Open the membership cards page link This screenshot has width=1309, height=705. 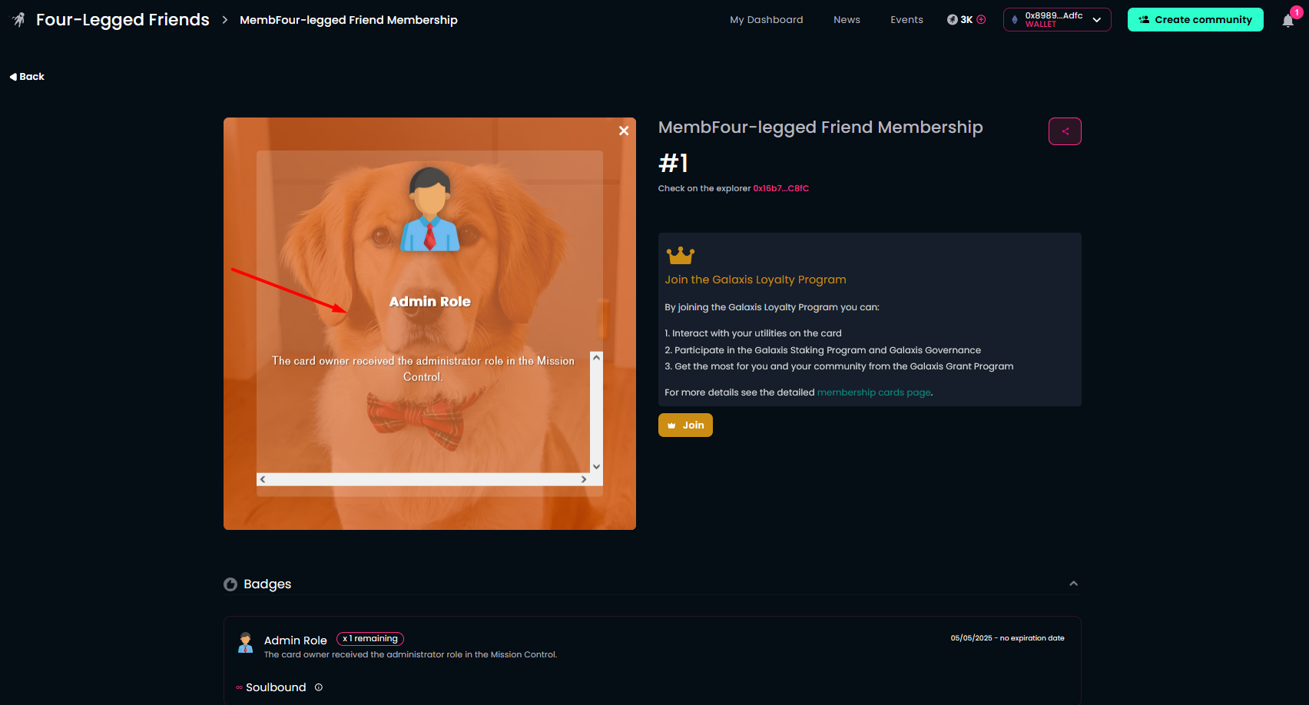874,392
